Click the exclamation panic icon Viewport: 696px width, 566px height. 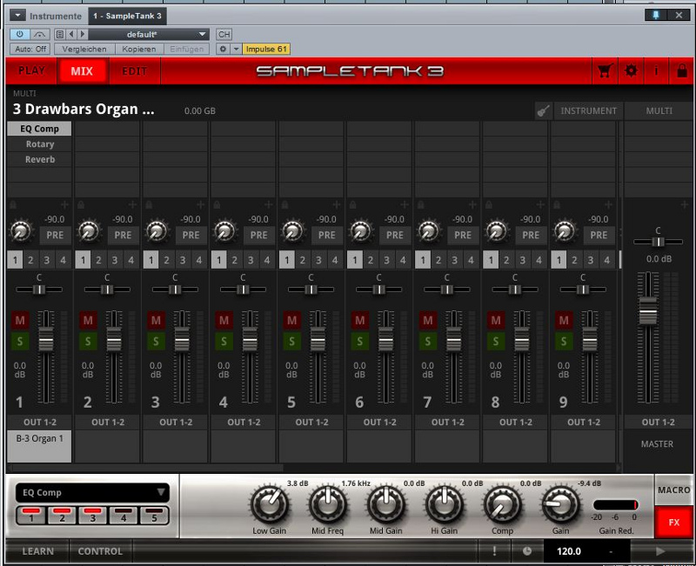point(494,551)
